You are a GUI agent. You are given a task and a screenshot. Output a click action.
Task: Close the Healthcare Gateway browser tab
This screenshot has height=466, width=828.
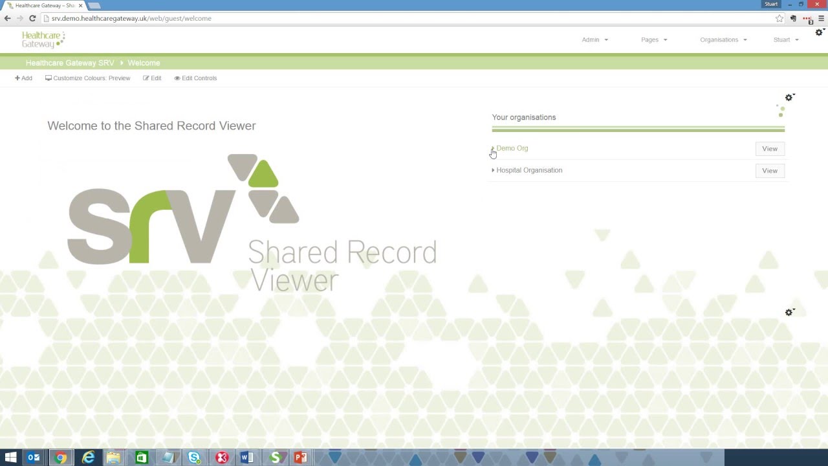(81, 5)
